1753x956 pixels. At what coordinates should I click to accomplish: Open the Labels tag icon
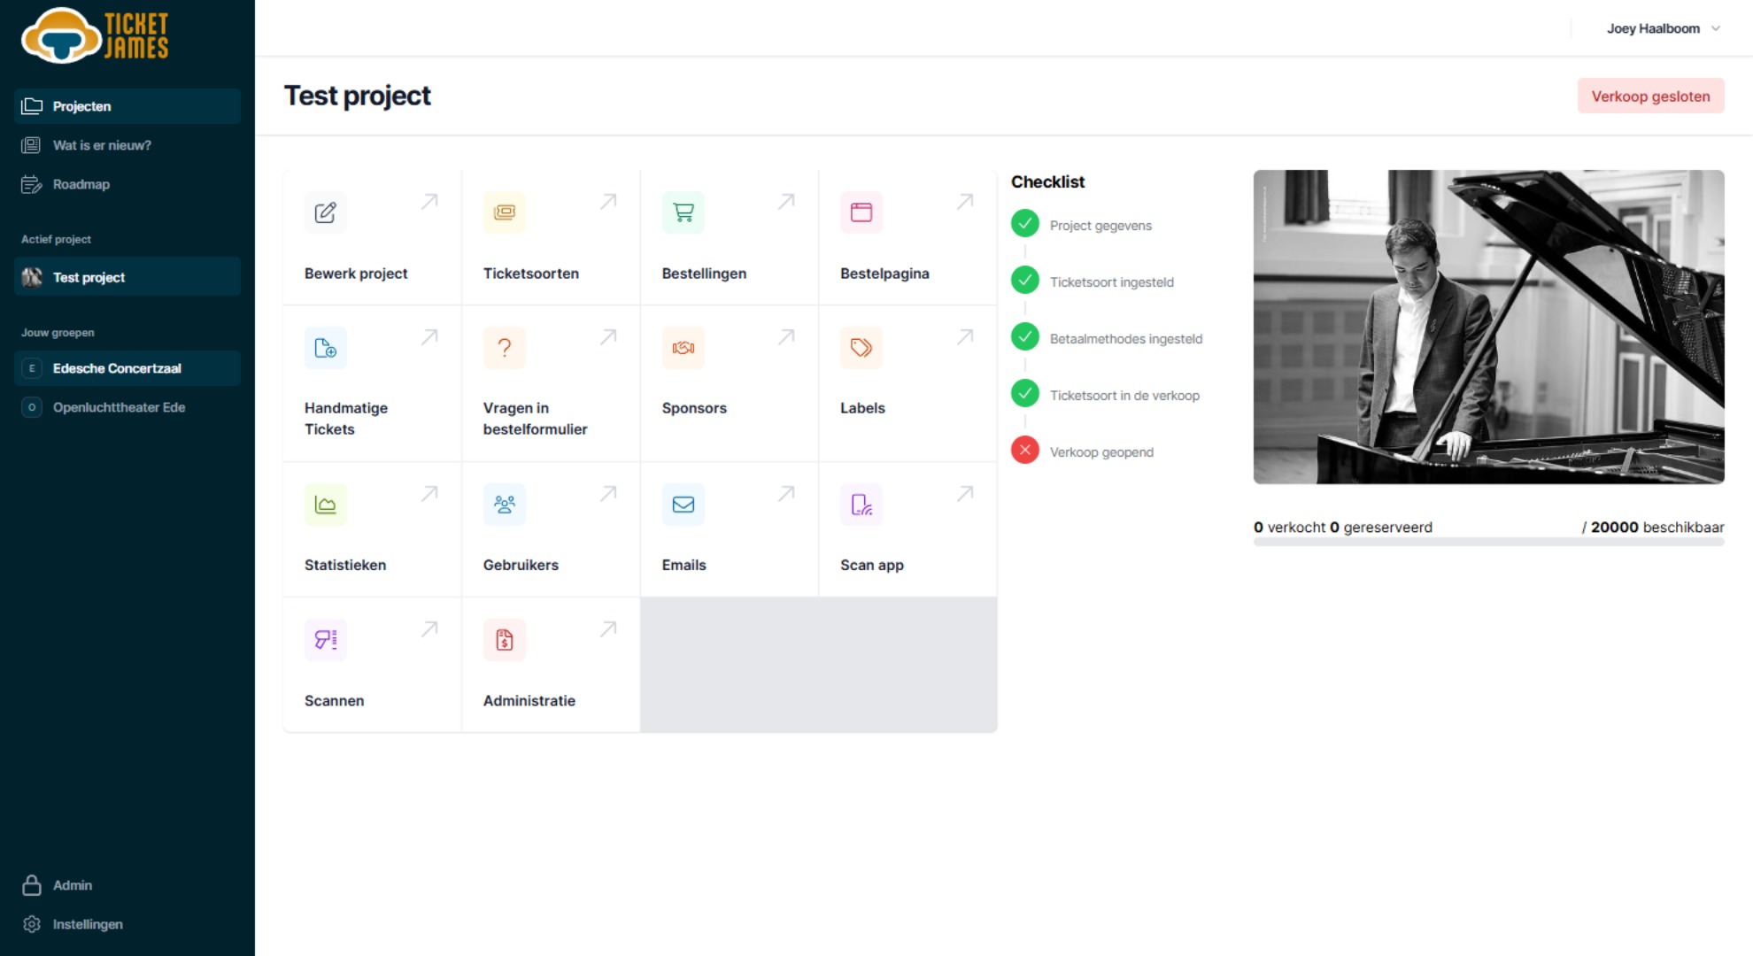[861, 348]
